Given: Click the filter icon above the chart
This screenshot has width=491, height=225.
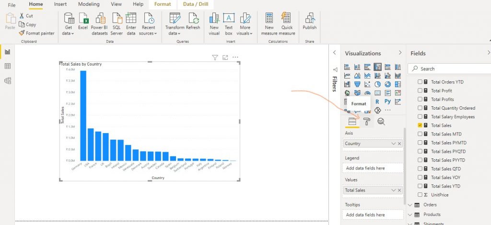Looking at the screenshot, I should click(215, 57).
